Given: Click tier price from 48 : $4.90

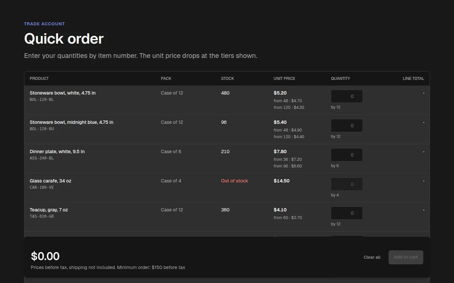Looking at the screenshot, I should [288, 130].
